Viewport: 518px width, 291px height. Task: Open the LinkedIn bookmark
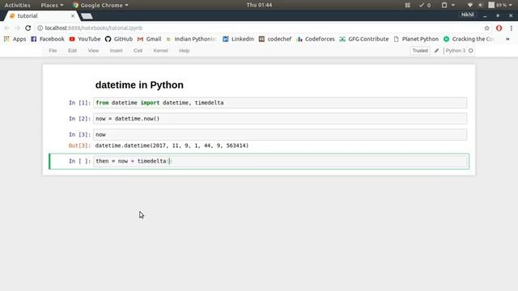(x=238, y=39)
